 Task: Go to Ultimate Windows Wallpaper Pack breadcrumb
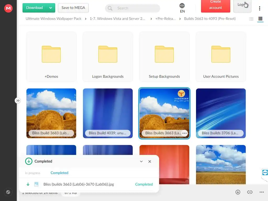[53, 19]
